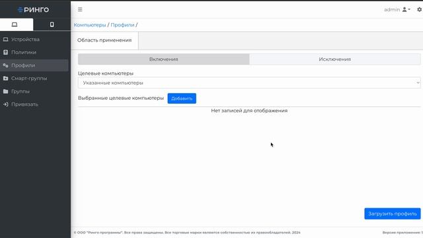This screenshot has width=423, height=238.
Task: Click the Профили gears icon
Action: (5, 65)
